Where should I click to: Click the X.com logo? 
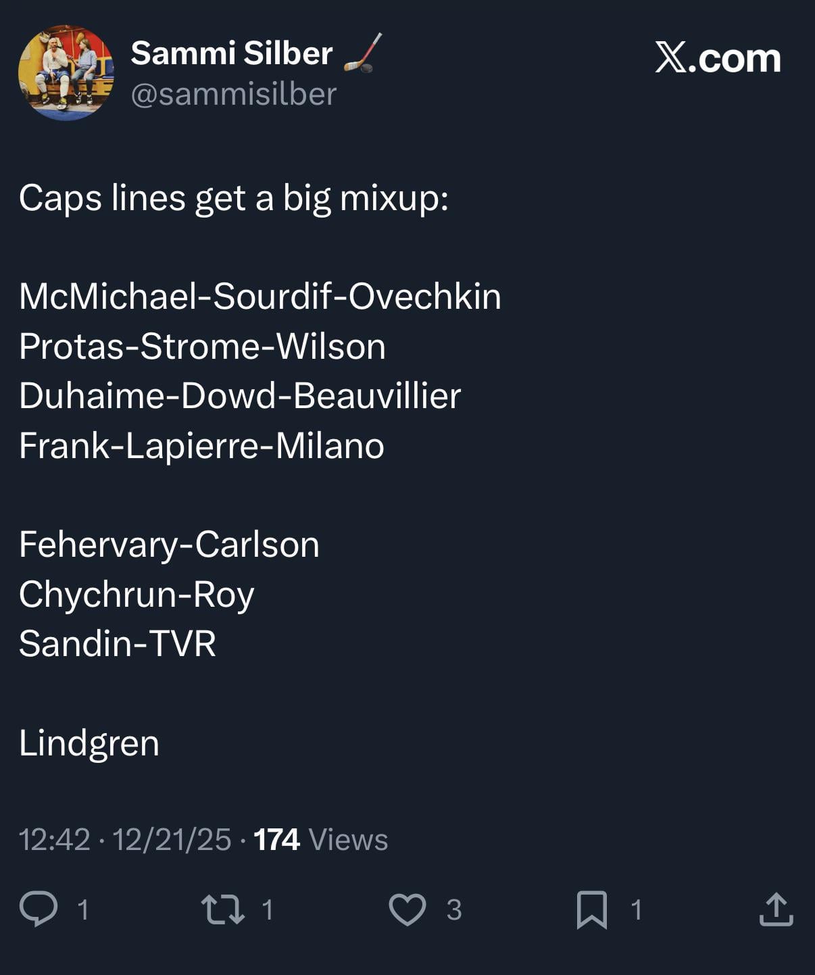pyautogui.click(x=718, y=58)
